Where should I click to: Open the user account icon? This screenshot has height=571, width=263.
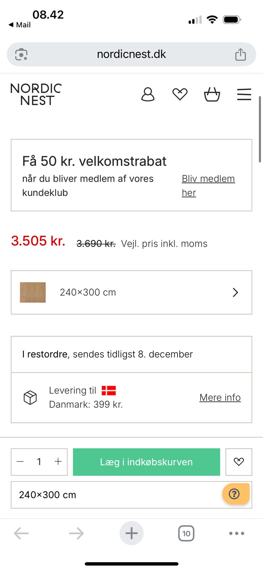click(x=148, y=95)
